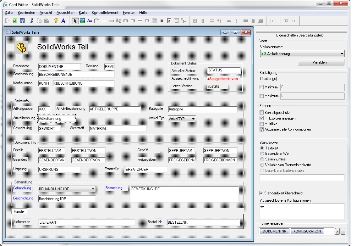Select the Textwert radio button
The image size is (362, 246).
(x=262, y=148)
